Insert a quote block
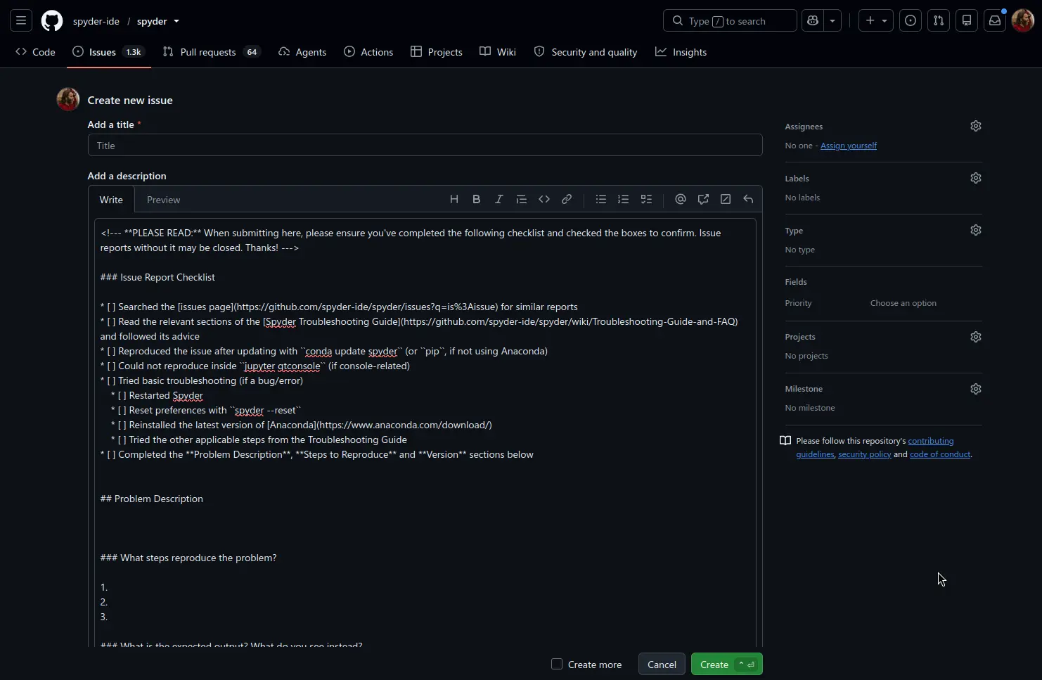This screenshot has height=680, width=1042. [522, 200]
